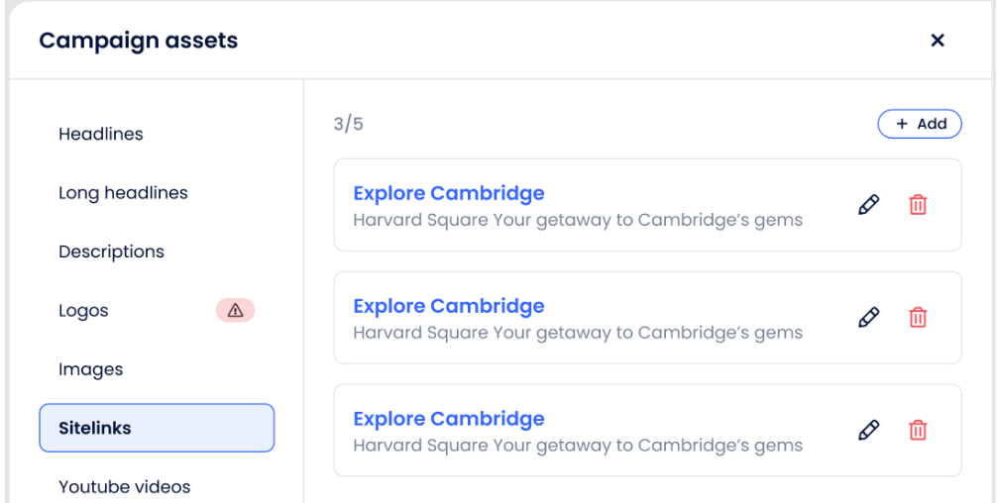Close the Campaign assets dialog
The width and height of the screenshot is (997, 503).
938,41
